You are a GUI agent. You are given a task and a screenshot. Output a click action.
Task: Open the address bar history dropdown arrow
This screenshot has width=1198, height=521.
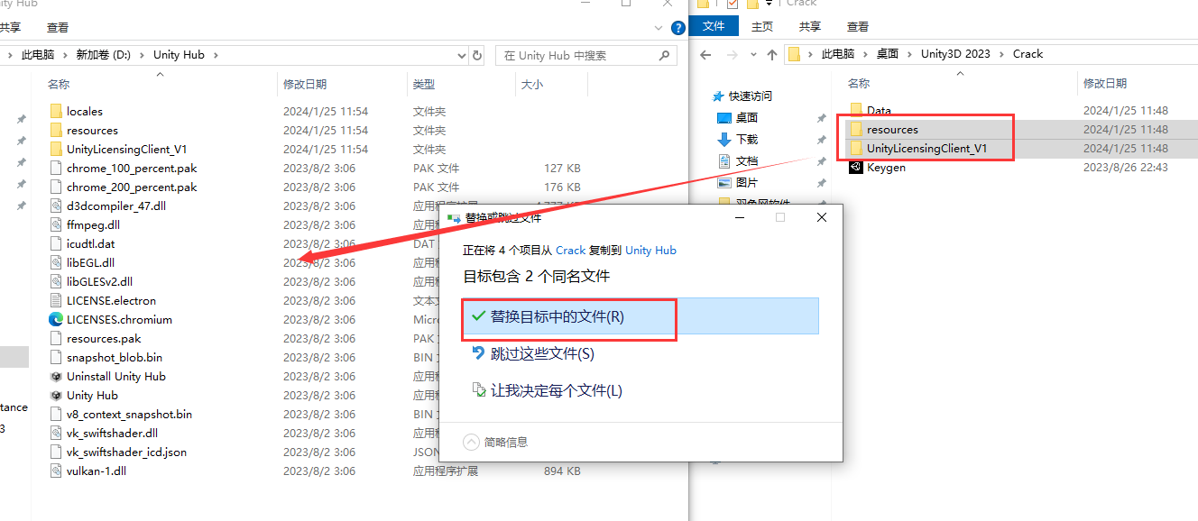pos(461,54)
